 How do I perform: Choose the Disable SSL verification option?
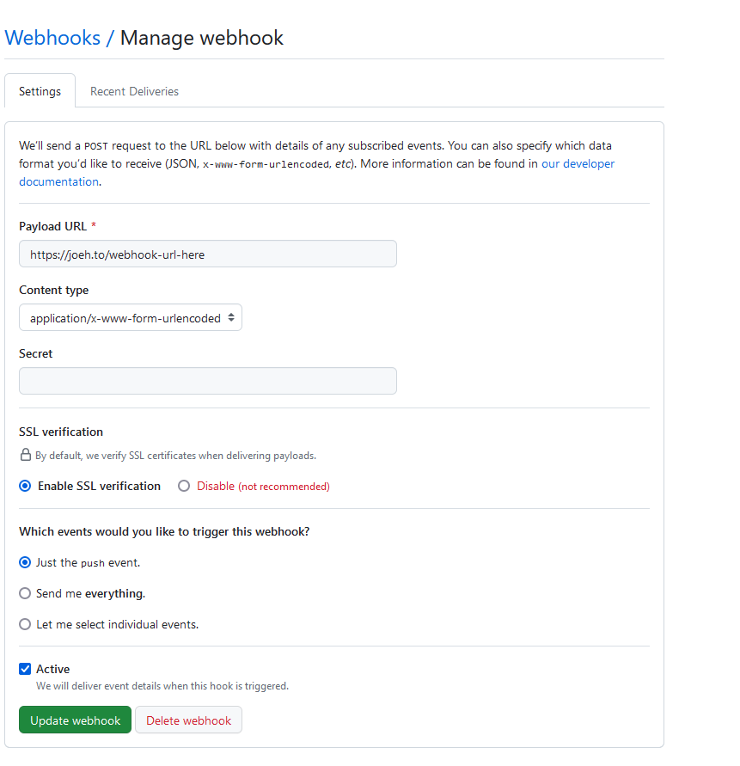point(184,487)
